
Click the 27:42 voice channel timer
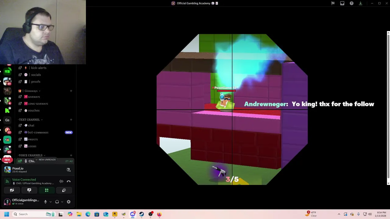69,161
